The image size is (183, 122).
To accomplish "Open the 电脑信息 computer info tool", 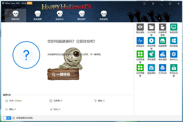I will pyautogui.click(x=174, y=27).
